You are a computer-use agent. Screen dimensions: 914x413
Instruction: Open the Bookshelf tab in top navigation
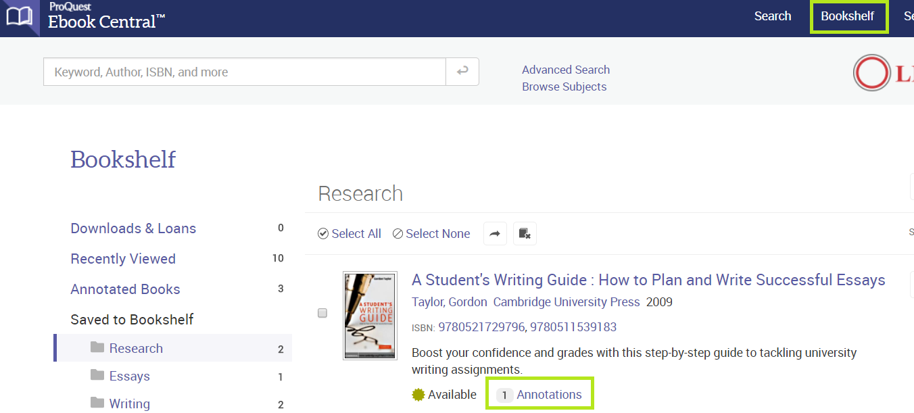pos(848,16)
